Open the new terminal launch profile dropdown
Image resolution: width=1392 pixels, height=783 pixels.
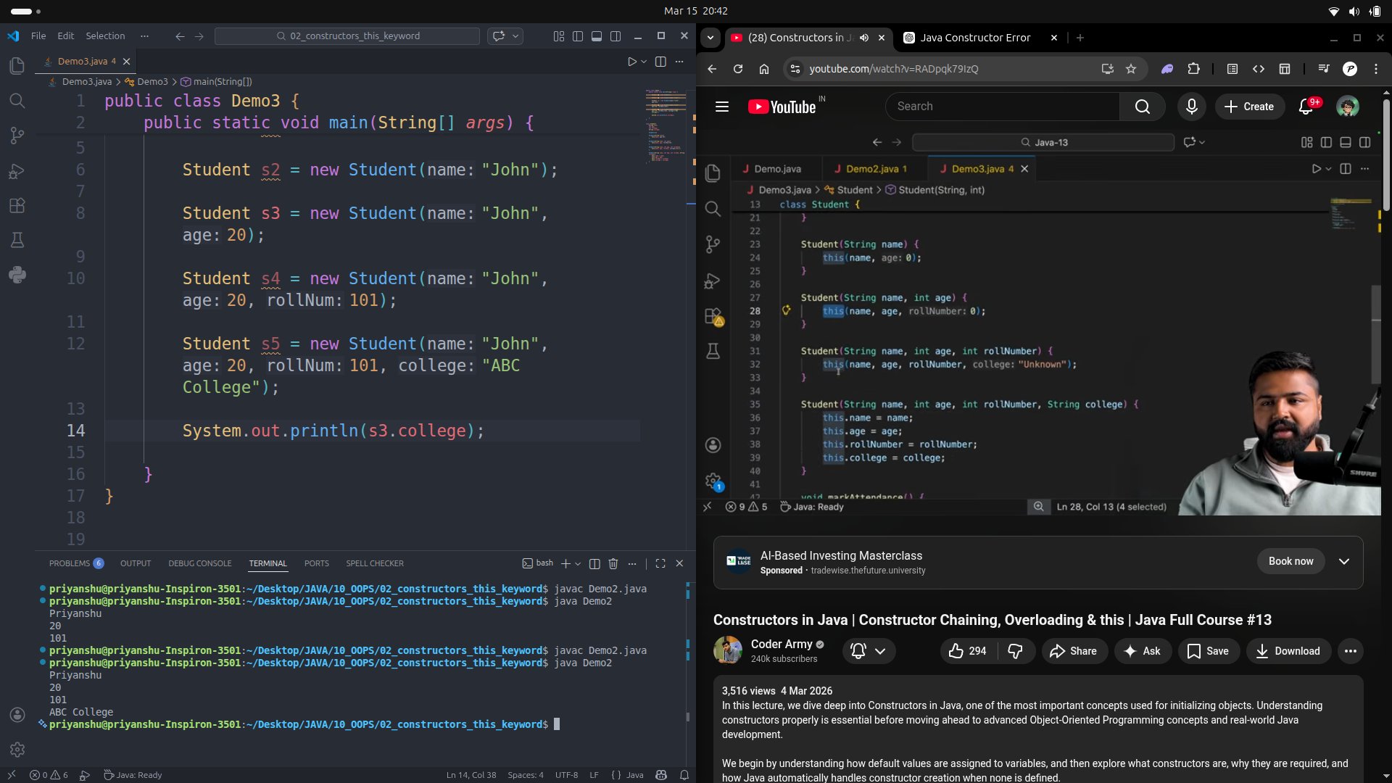click(x=578, y=563)
